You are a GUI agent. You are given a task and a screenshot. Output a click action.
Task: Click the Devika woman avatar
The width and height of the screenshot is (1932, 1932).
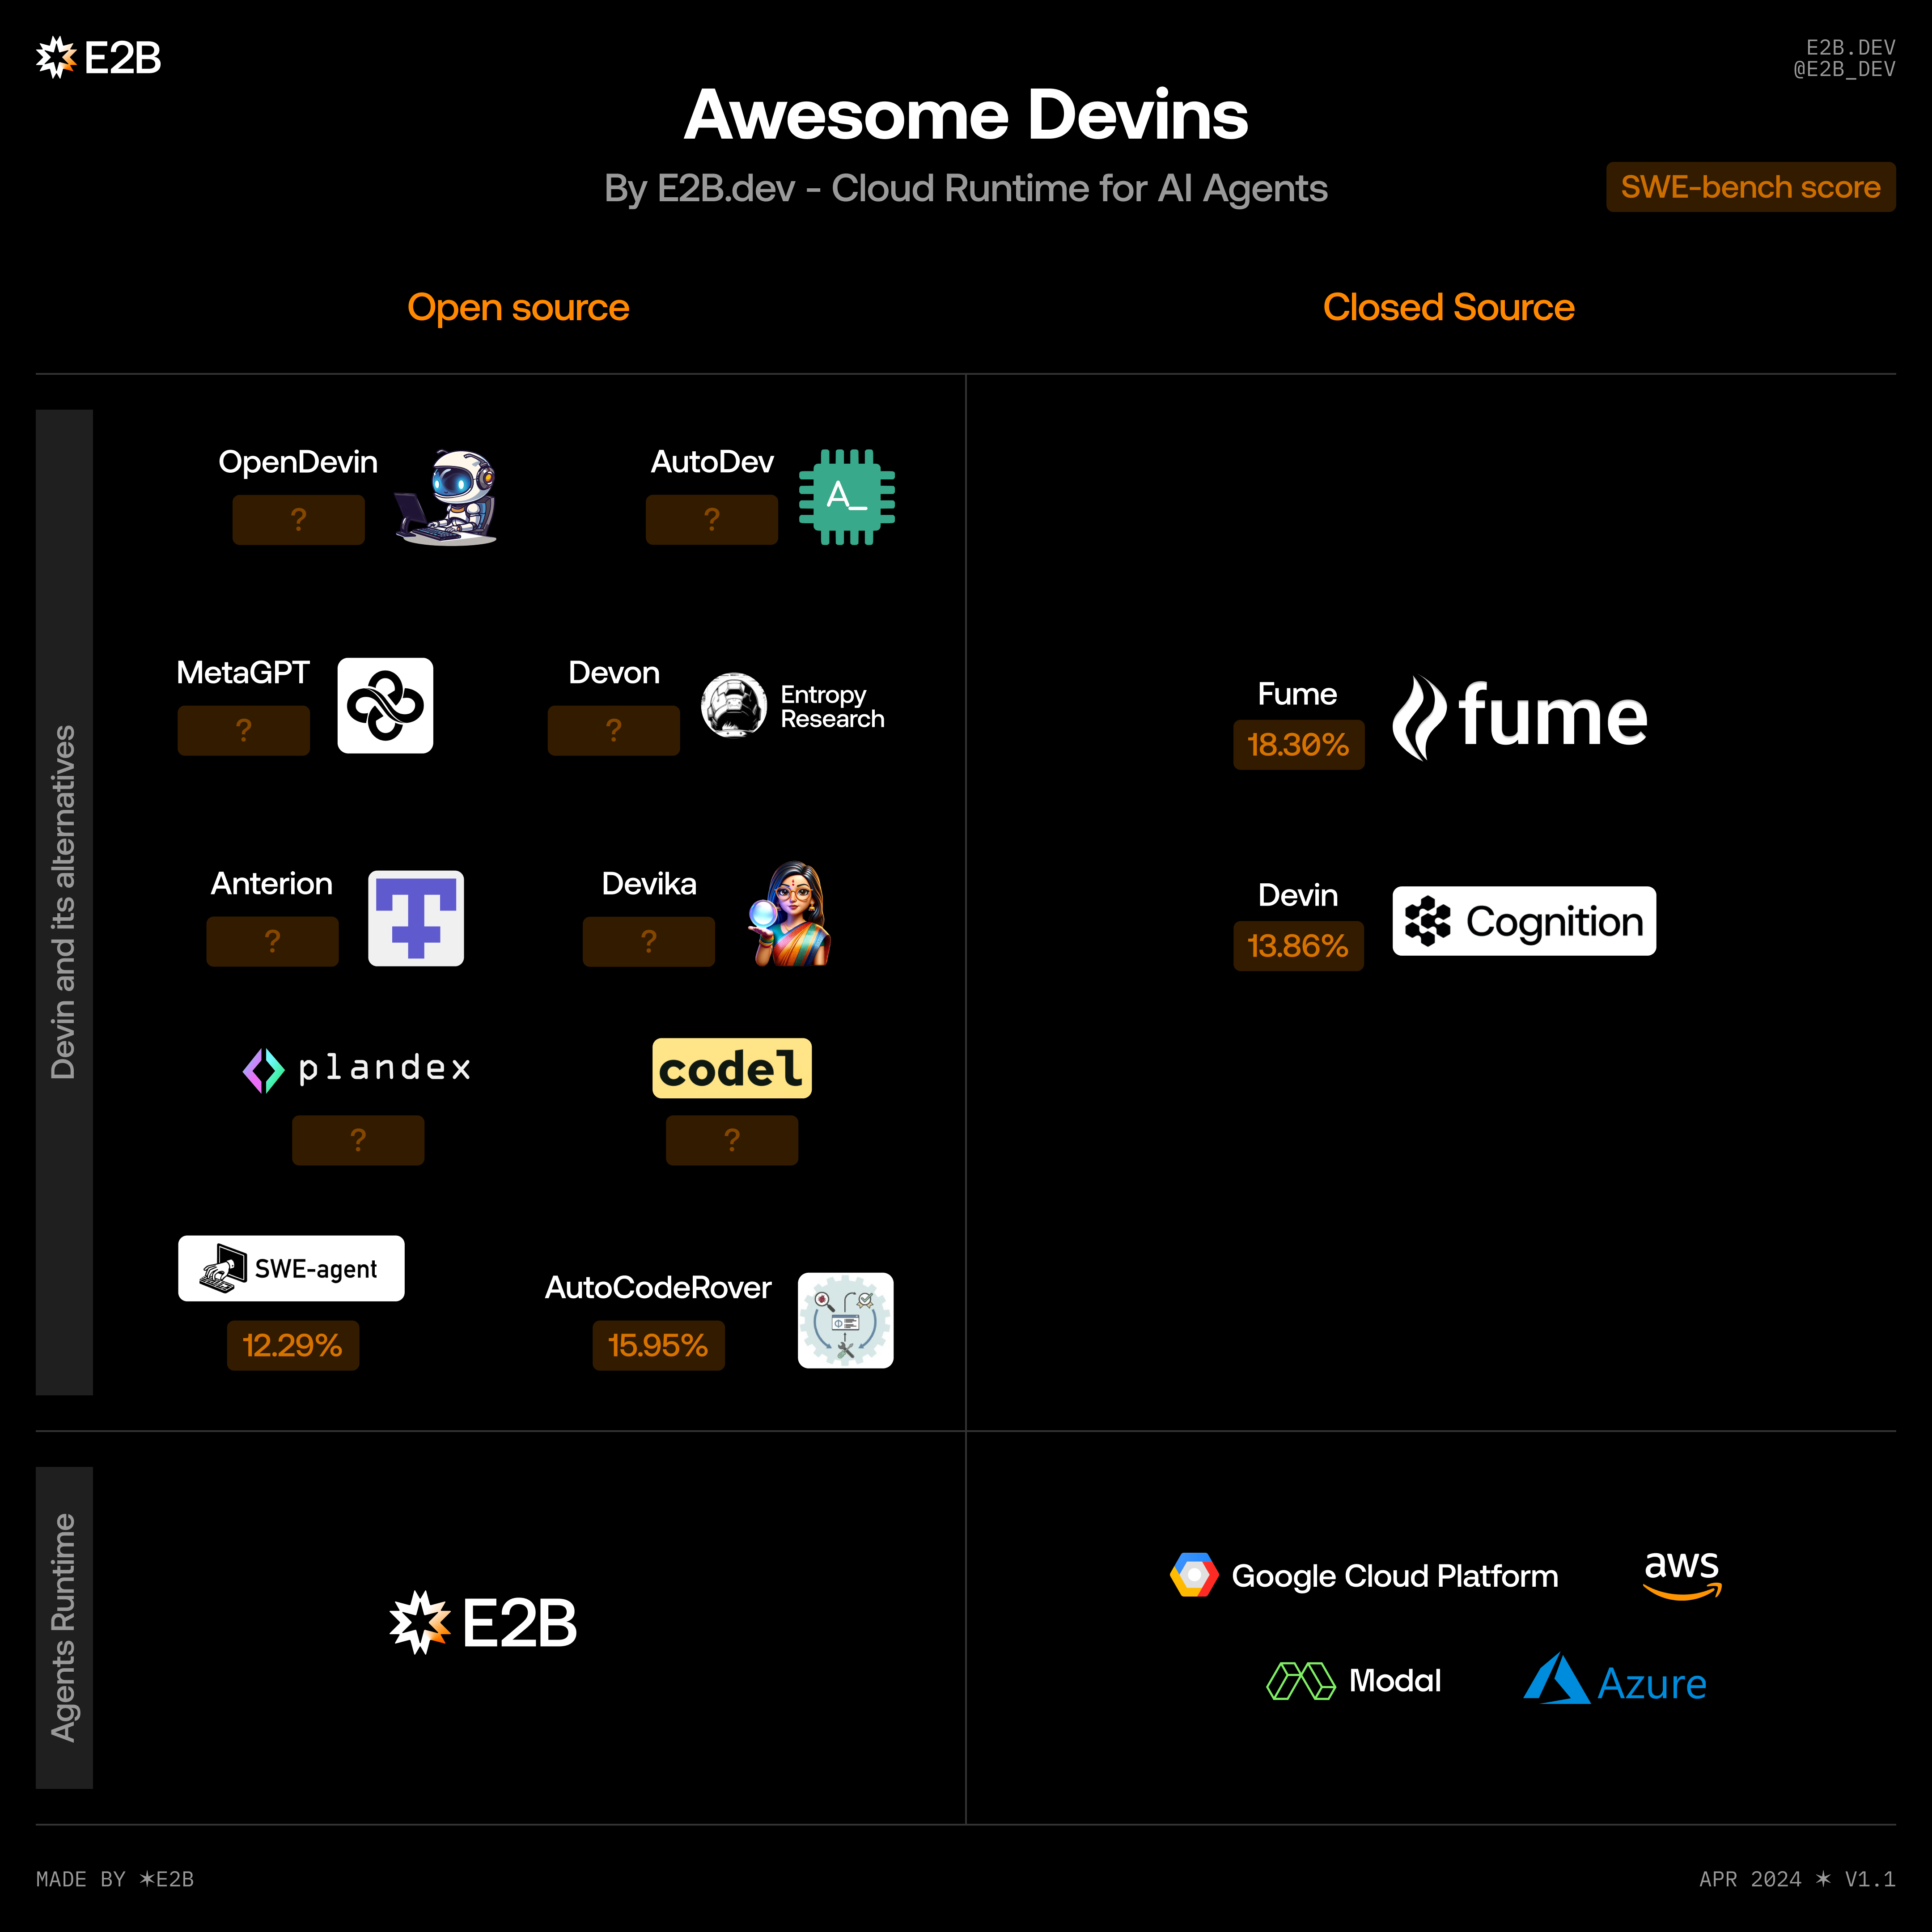click(x=790, y=914)
